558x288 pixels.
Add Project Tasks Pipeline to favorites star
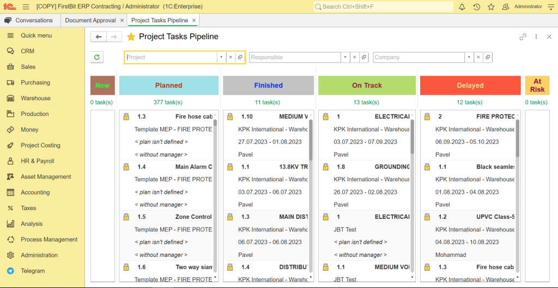click(x=131, y=36)
